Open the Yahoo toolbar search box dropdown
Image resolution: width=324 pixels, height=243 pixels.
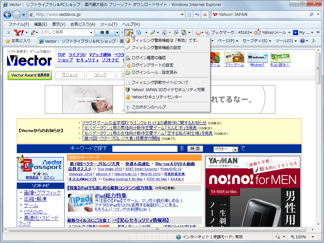click(91, 33)
